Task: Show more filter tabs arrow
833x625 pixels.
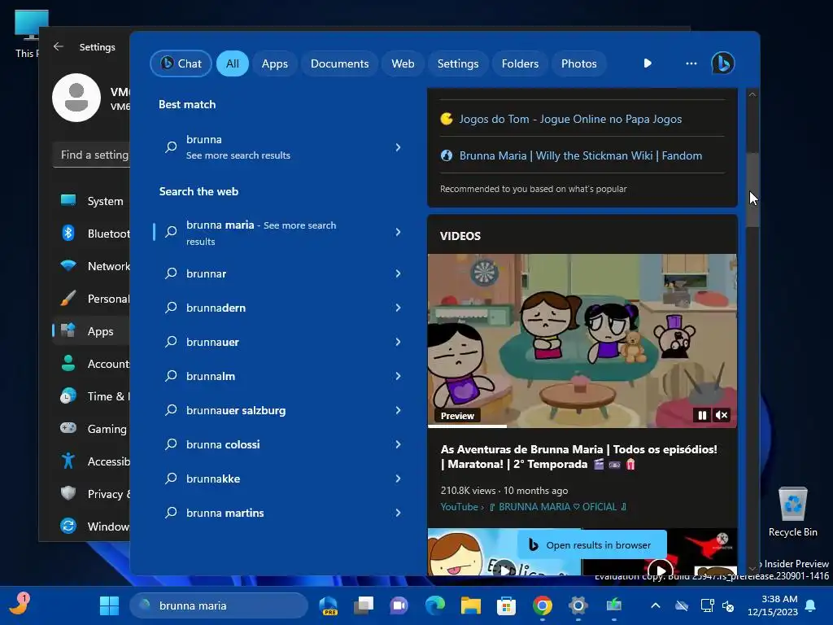Action: [648, 63]
